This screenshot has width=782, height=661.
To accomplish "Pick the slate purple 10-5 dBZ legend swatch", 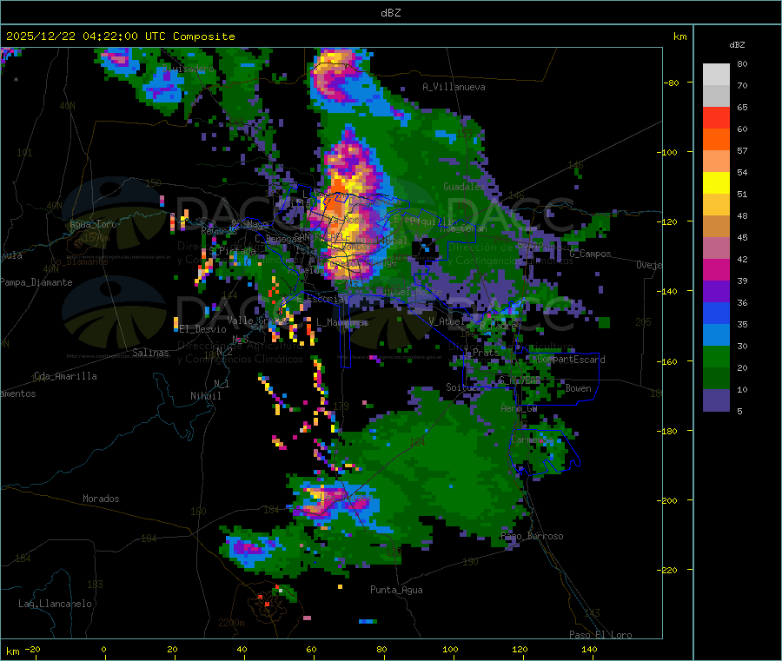I will tap(716, 400).
